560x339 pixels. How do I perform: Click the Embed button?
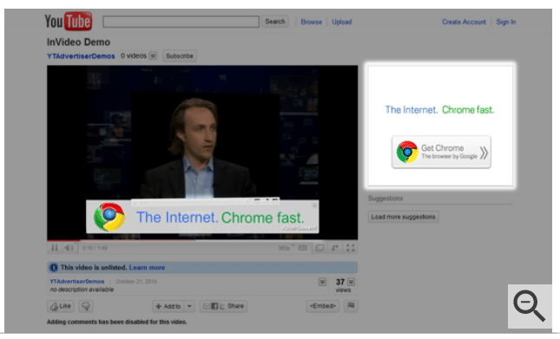[323, 306]
